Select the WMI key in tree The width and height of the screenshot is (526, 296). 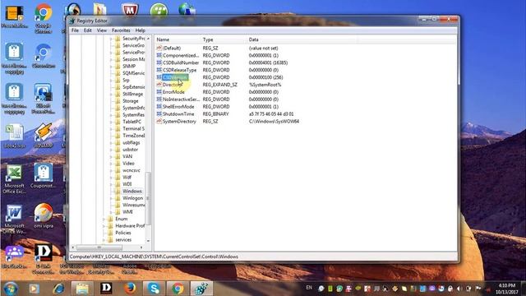click(127, 212)
